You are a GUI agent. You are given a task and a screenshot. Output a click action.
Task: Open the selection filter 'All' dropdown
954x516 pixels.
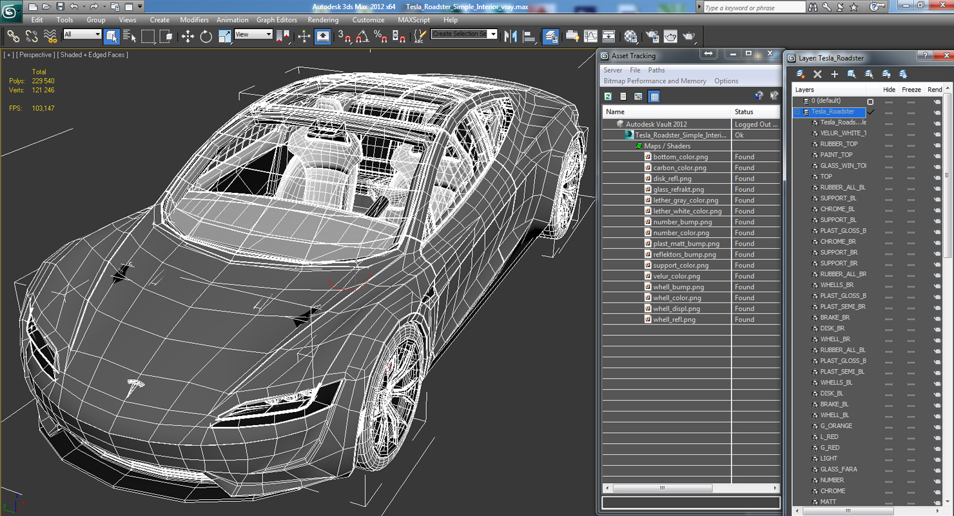point(83,34)
